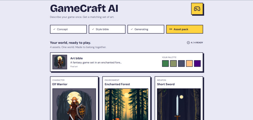Click the YOUR PALETTE label
Screen dimensions: 253x120
click(169, 57)
